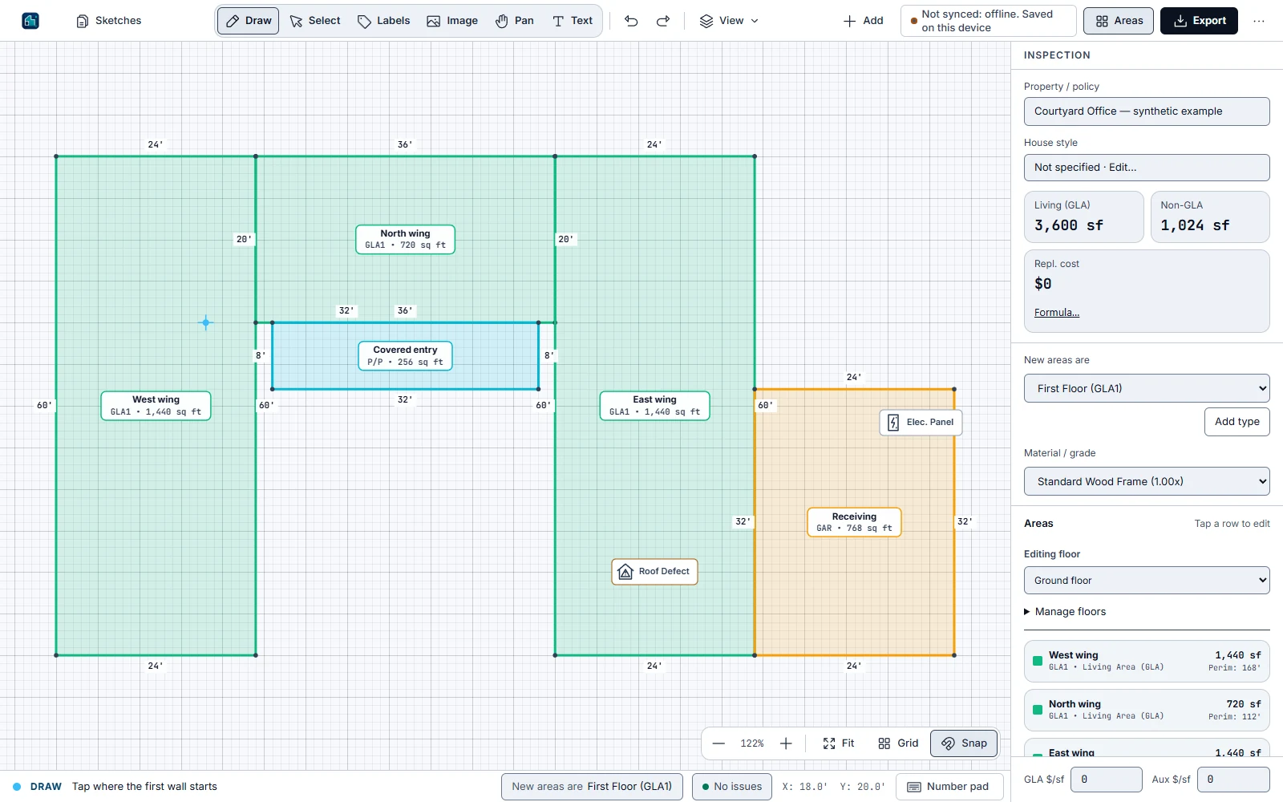
Task: Open the Sketches list
Action: point(109,21)
